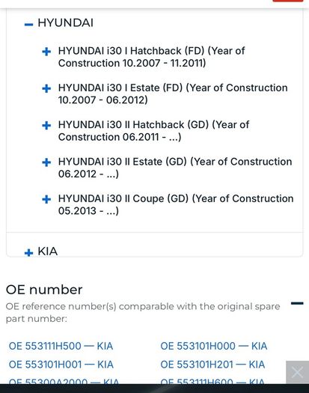Expand the KIA section plus icon
Screen dimensions: 309x393
[29, 252]
